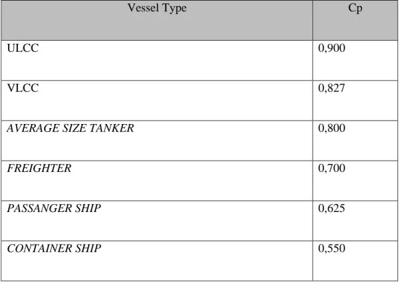Select the 0,800 Cp value
400x282 pixels.
tap(332, 128)
